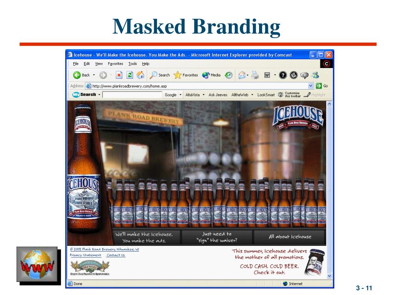Click the page icon in address bar
393x295 pixels.
coord(89,86)
